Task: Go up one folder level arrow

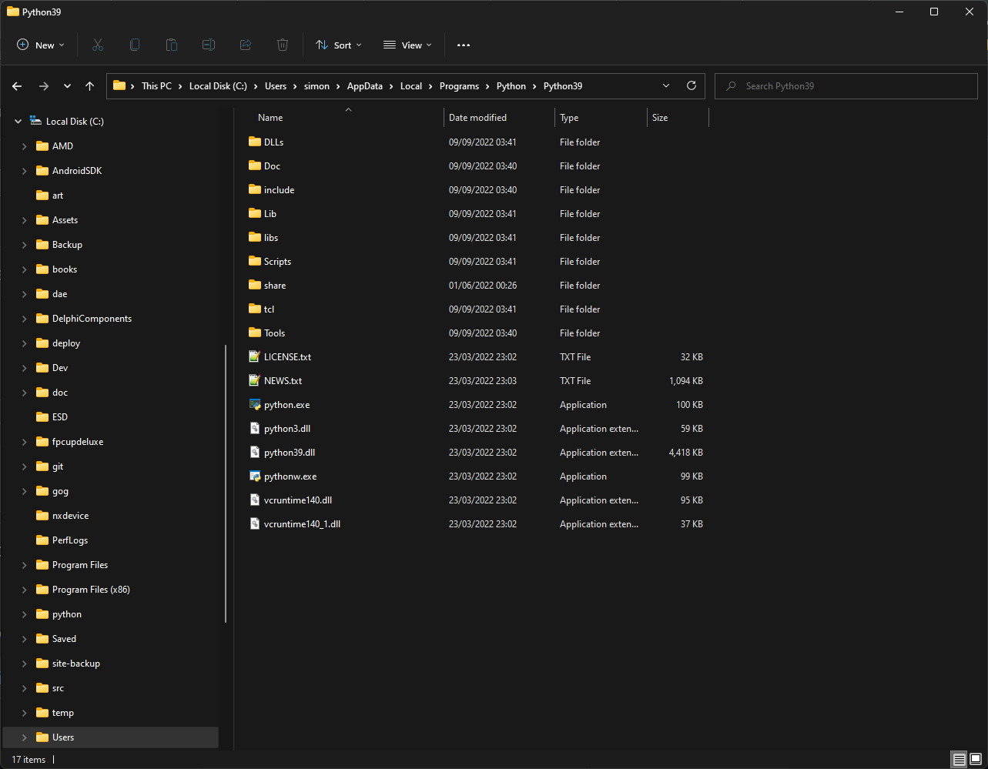Action: point(89,86)
